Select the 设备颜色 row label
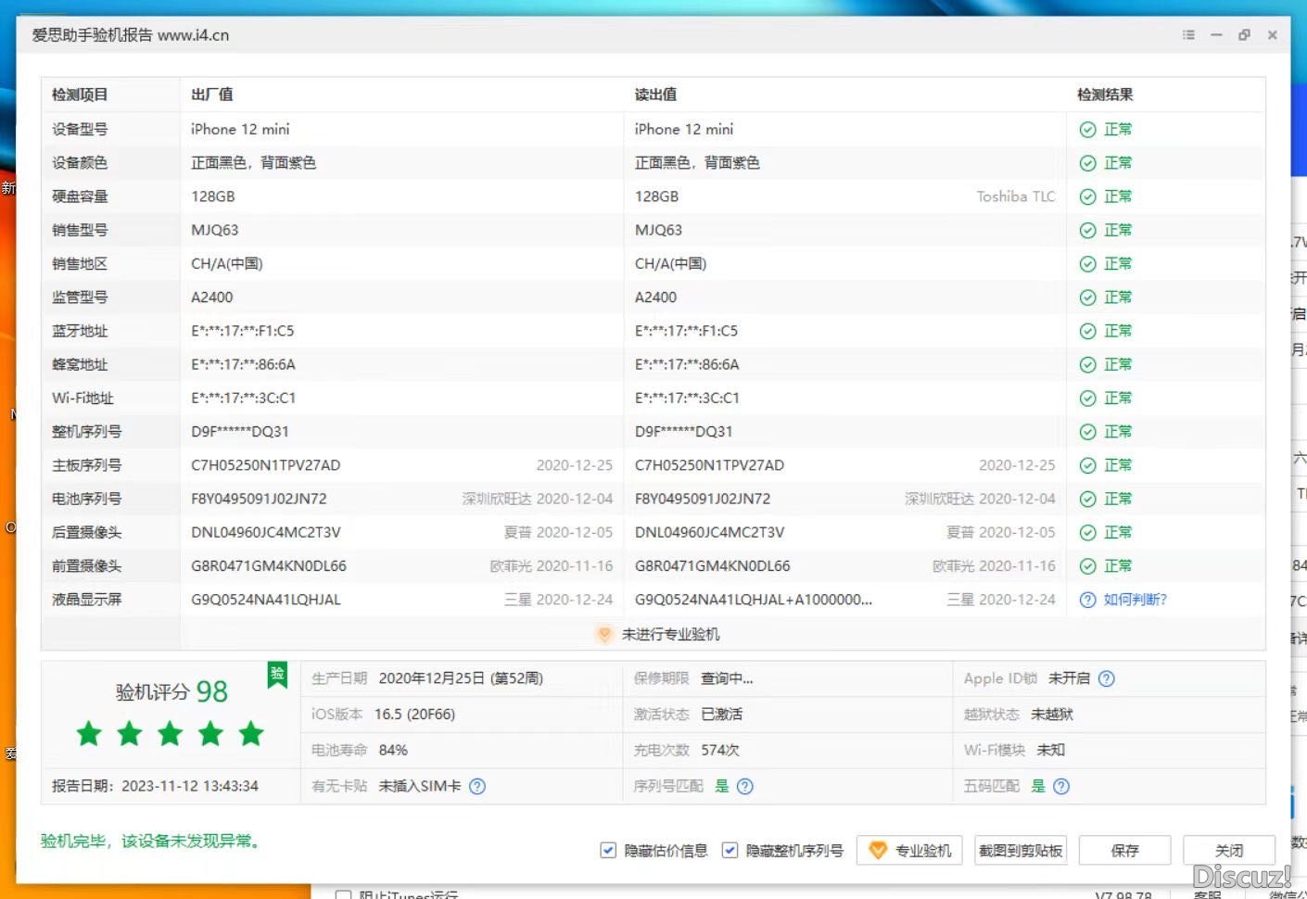This screenshot has height=899, width=1307. coord(80,163)
